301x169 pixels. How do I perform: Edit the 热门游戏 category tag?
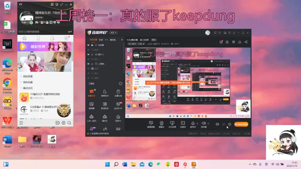136,44
